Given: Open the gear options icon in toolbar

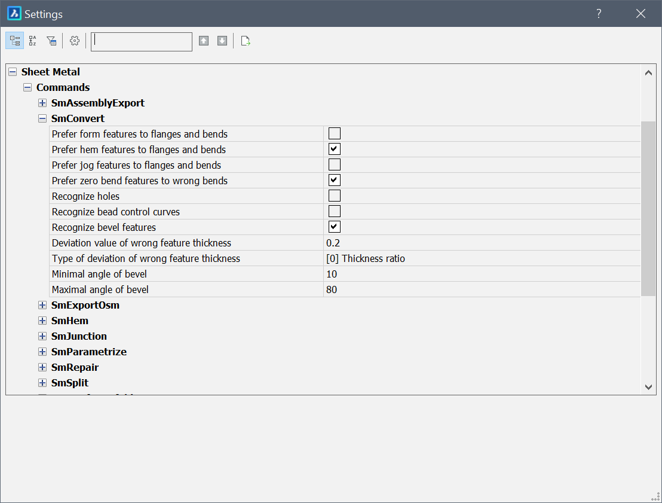Looking at the screenshot, I should pos(75,41).
